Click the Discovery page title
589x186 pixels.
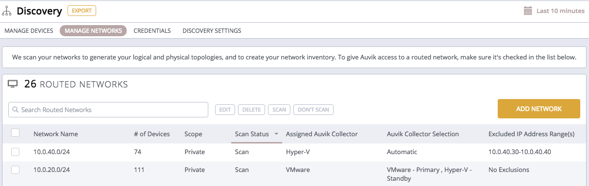[x=39, y=11]
